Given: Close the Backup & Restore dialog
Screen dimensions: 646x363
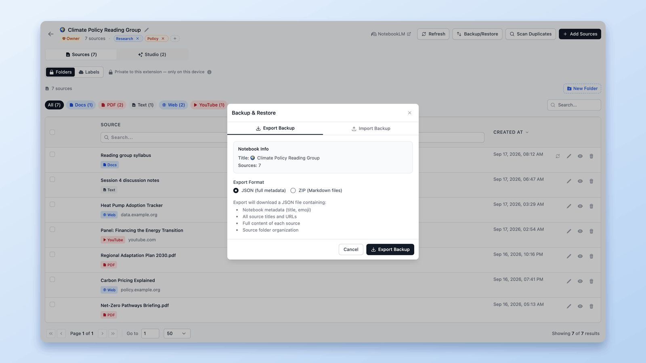Looking at the screenshot, I should tap(410, 113).
